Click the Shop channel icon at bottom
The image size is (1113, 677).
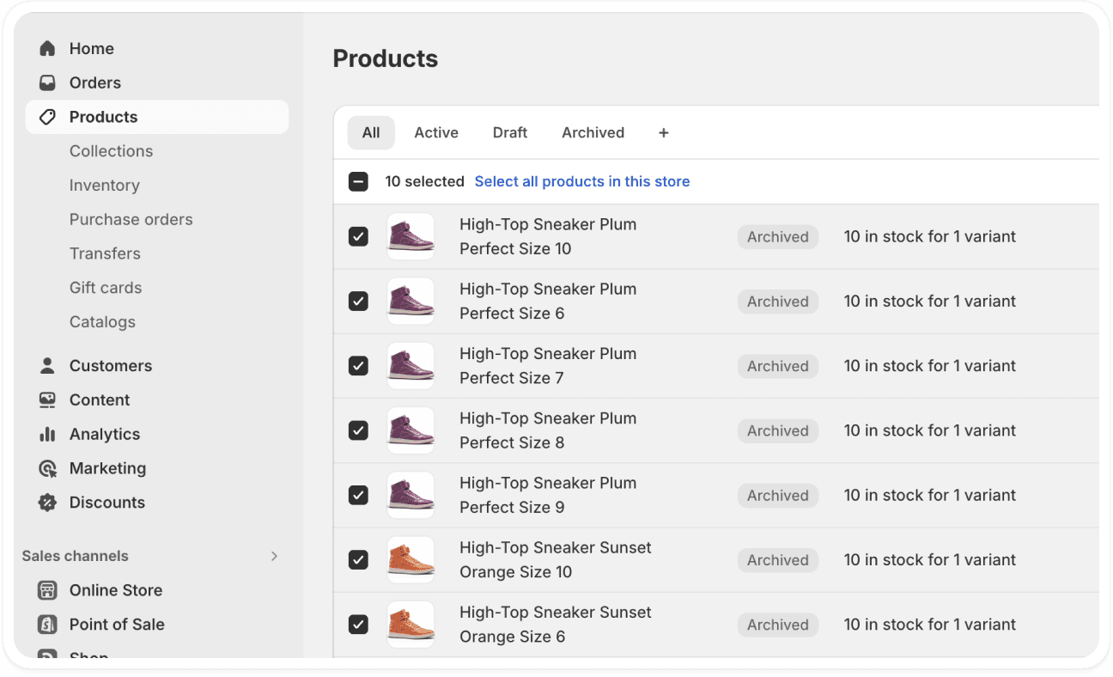coord(47,656)
